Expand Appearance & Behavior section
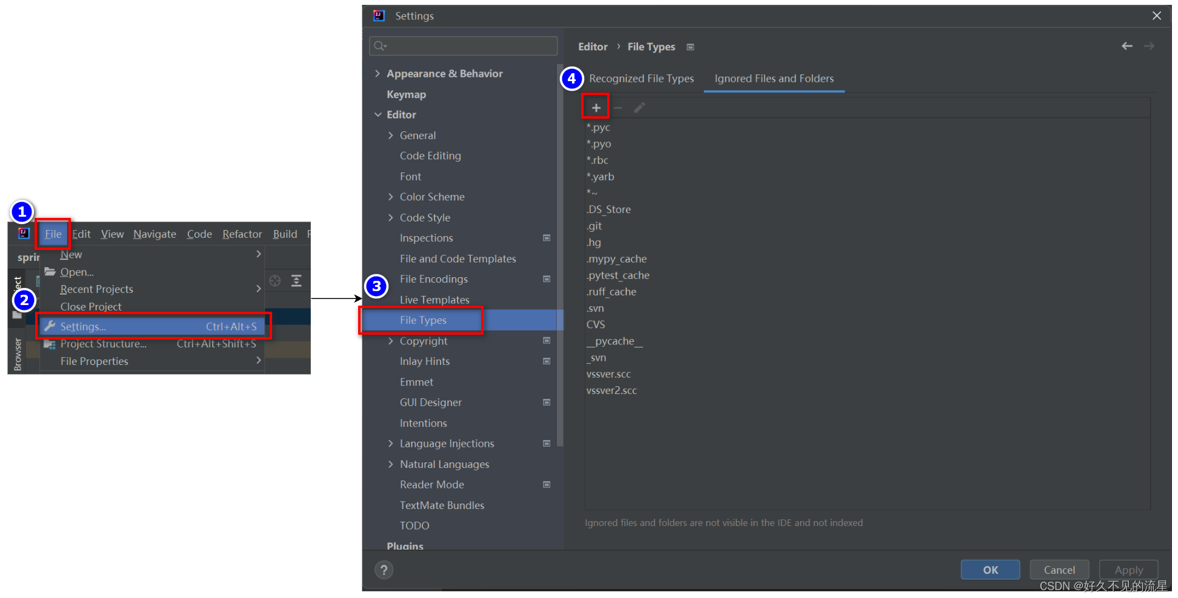Viewport: 1178px width, 598px height. tap(378, 73)
